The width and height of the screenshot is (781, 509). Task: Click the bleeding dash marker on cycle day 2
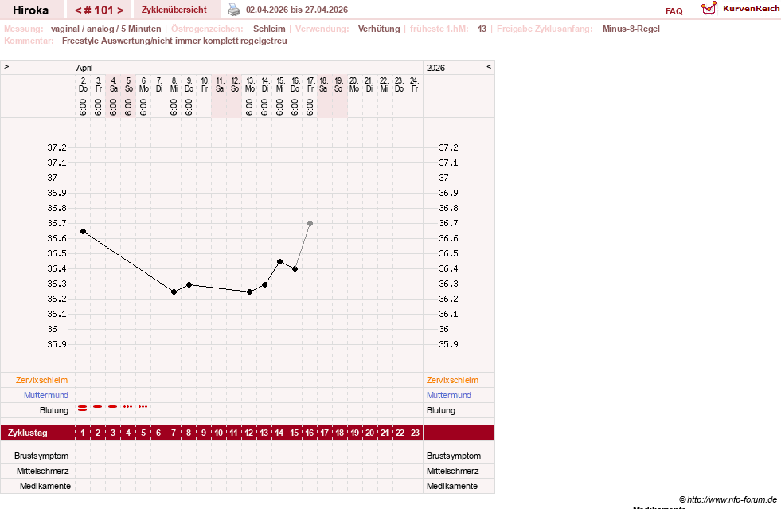(x=98, y=407)
